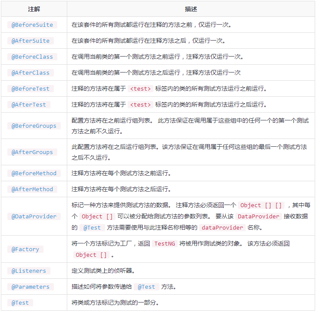Click the dataProvider lowercase code snippet

click(x=222, y=228)
